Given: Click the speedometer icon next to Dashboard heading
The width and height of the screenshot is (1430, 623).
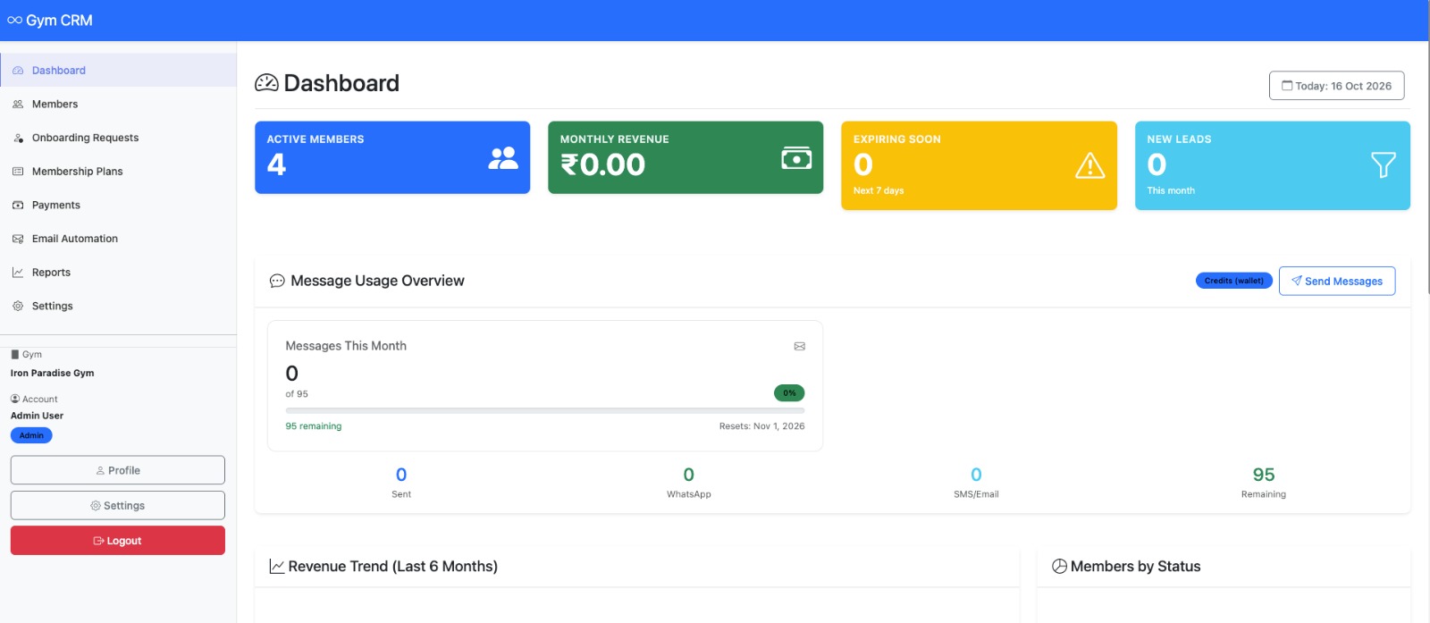Looking at the screenshot, I should (266, 83).
